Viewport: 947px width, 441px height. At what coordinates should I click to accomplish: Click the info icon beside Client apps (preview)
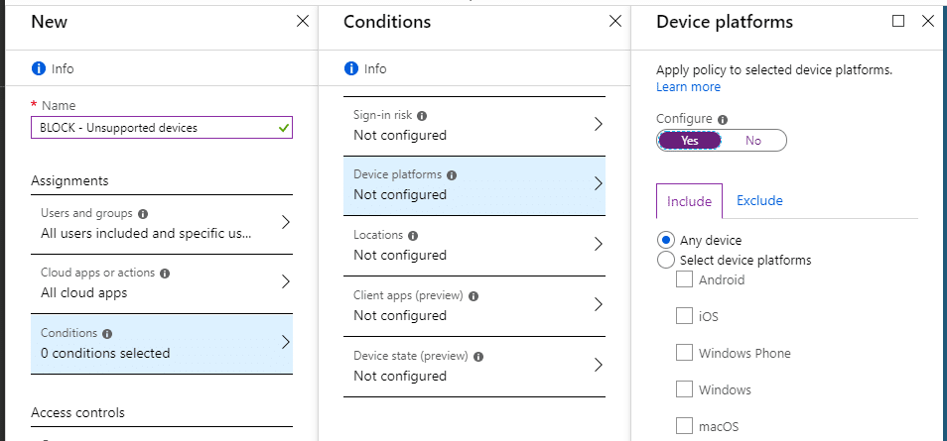(473, 296)
